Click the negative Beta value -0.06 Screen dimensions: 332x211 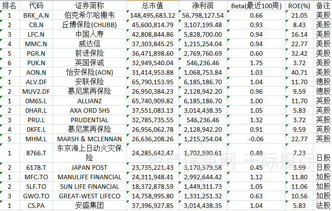[256, 139]
